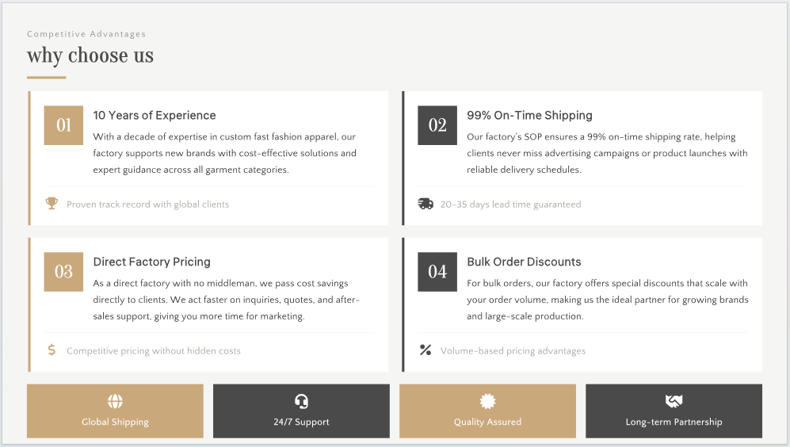Click the dollar sign icon

(52, 350)
